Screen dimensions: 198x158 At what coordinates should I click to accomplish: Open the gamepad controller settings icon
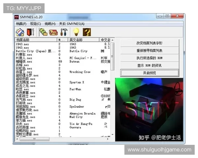click(53, 33)
